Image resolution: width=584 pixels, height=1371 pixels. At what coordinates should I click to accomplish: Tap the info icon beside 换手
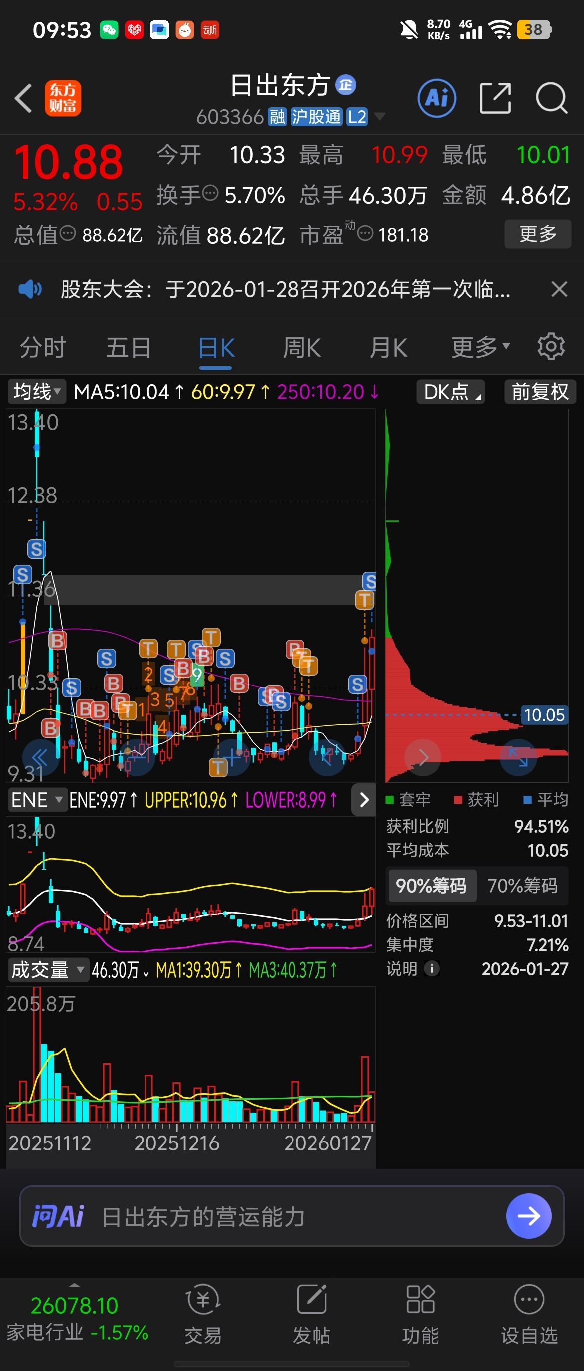point(210,193)
